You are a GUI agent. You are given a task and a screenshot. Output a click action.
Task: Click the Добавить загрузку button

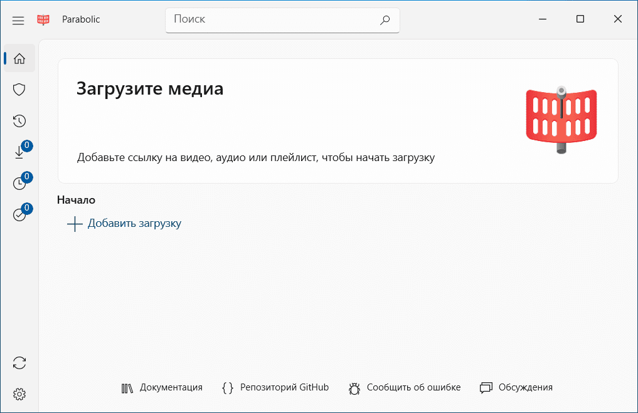134,223
